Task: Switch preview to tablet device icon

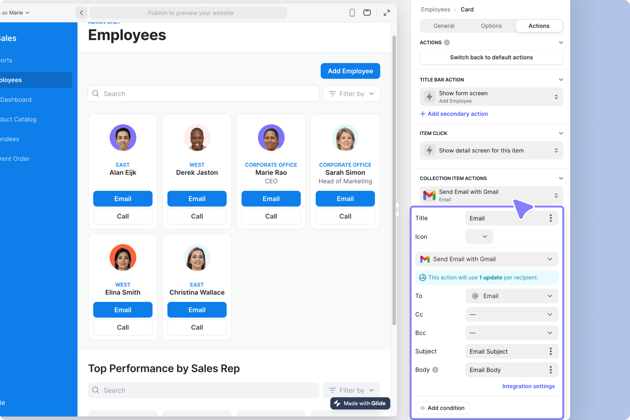Action: click(x=367, y=13)
